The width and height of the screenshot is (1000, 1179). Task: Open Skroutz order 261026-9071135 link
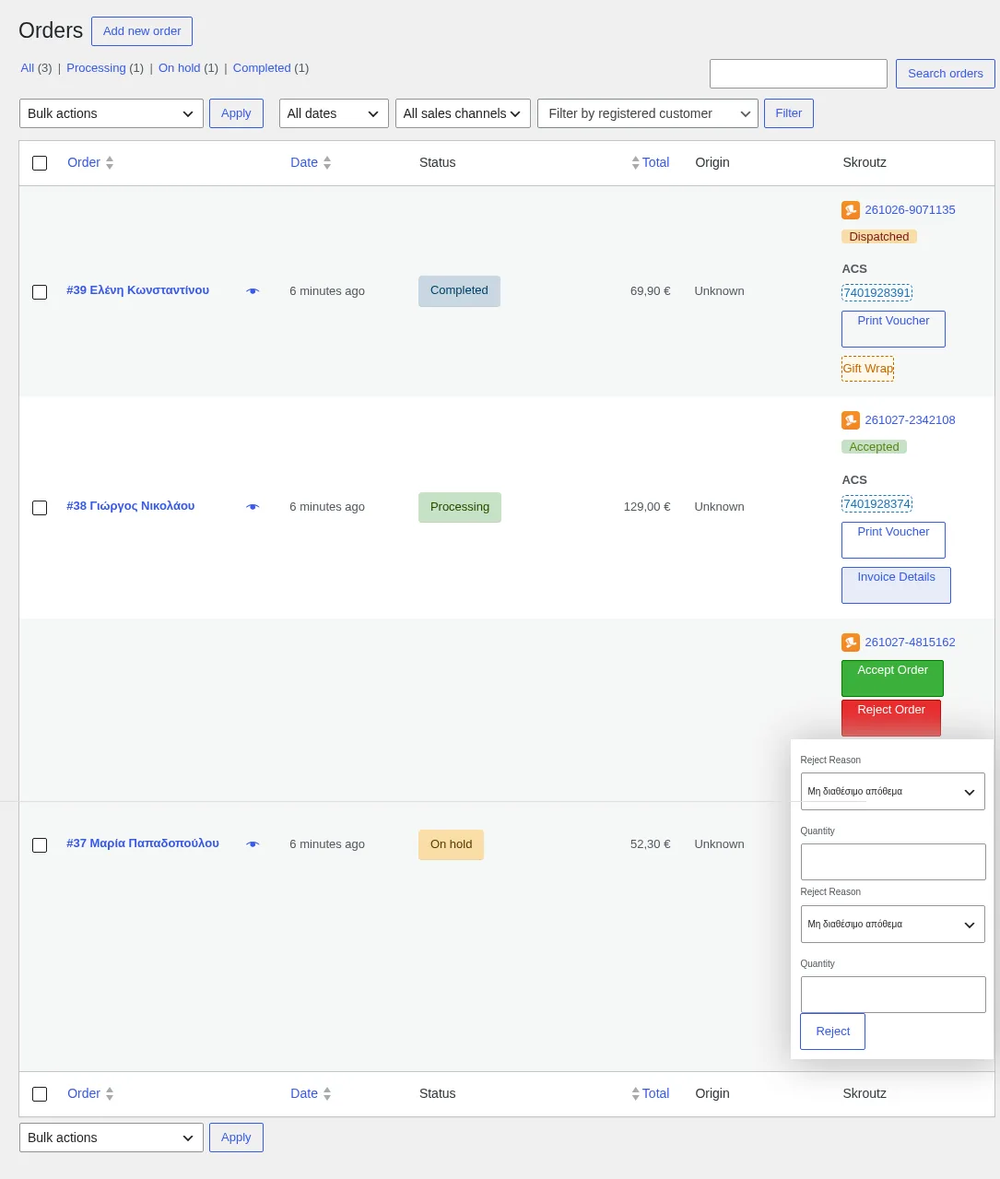[910, 210]
